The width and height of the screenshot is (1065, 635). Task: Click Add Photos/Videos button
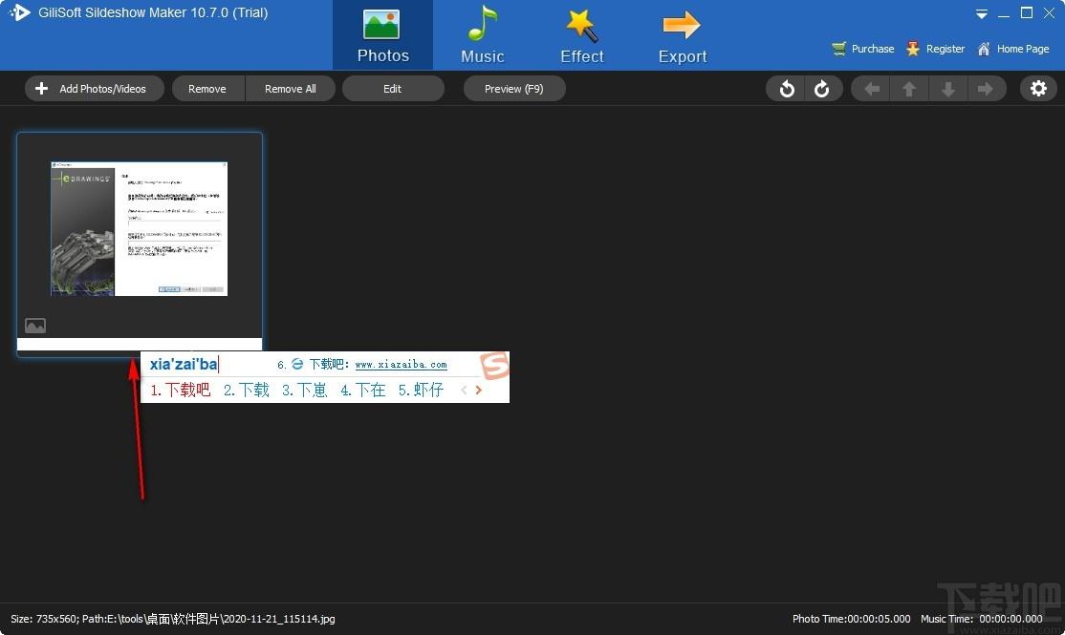(95, 89)
